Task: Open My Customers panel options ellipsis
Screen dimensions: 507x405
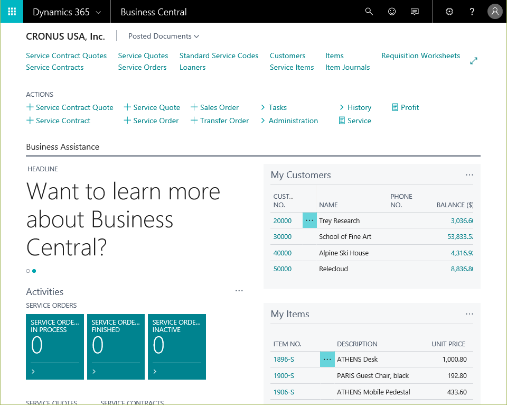Action: point(469,175)
